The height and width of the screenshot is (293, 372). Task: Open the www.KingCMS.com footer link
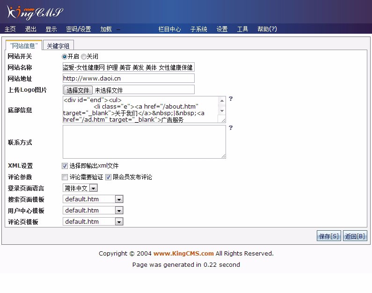183,253
